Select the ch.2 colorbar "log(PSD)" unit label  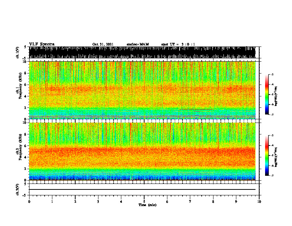point(276,157)
